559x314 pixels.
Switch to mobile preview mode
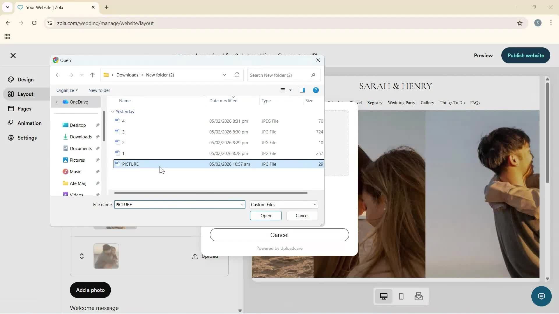click(401, 296)
